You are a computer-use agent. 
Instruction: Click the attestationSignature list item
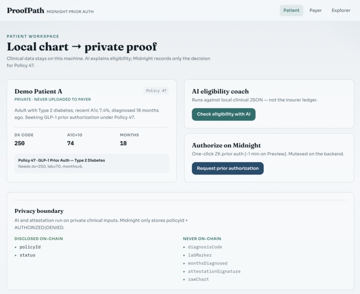coord(214,271)
